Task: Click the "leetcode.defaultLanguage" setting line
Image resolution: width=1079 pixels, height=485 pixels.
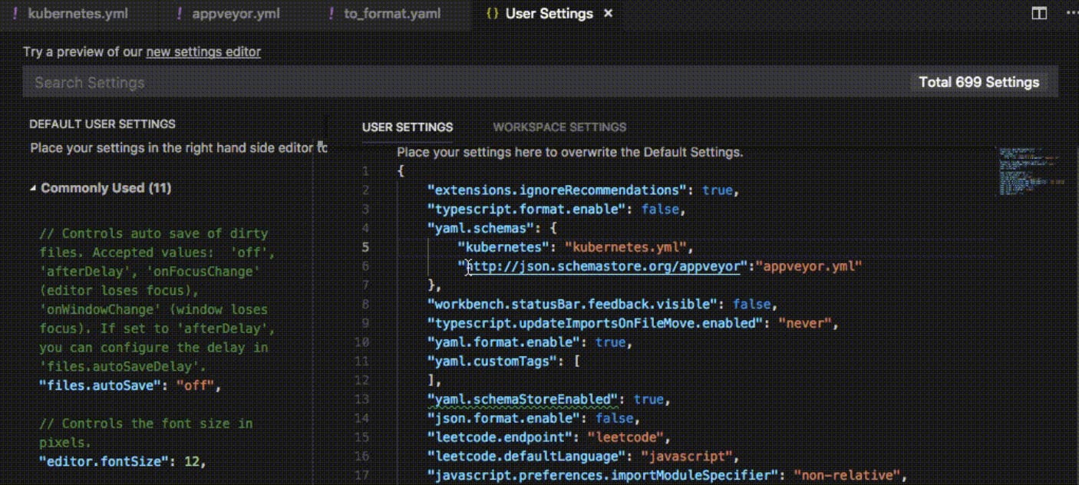Action: click(x=583, y=457)
